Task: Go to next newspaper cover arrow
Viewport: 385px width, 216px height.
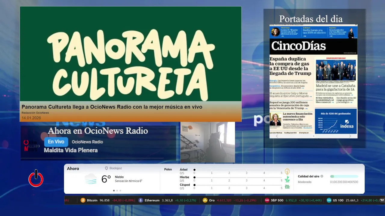Action: coord(350,136)
